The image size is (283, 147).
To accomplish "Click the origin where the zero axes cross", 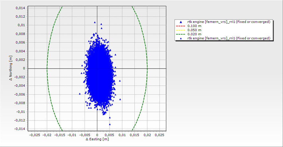I will pyautogui.click(x=97, y=69).
